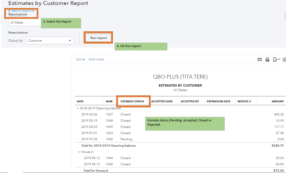Collapse the House A customer group
Viewport: 286px width, 173px height.
pyautogui.click(x=79, y=152)
